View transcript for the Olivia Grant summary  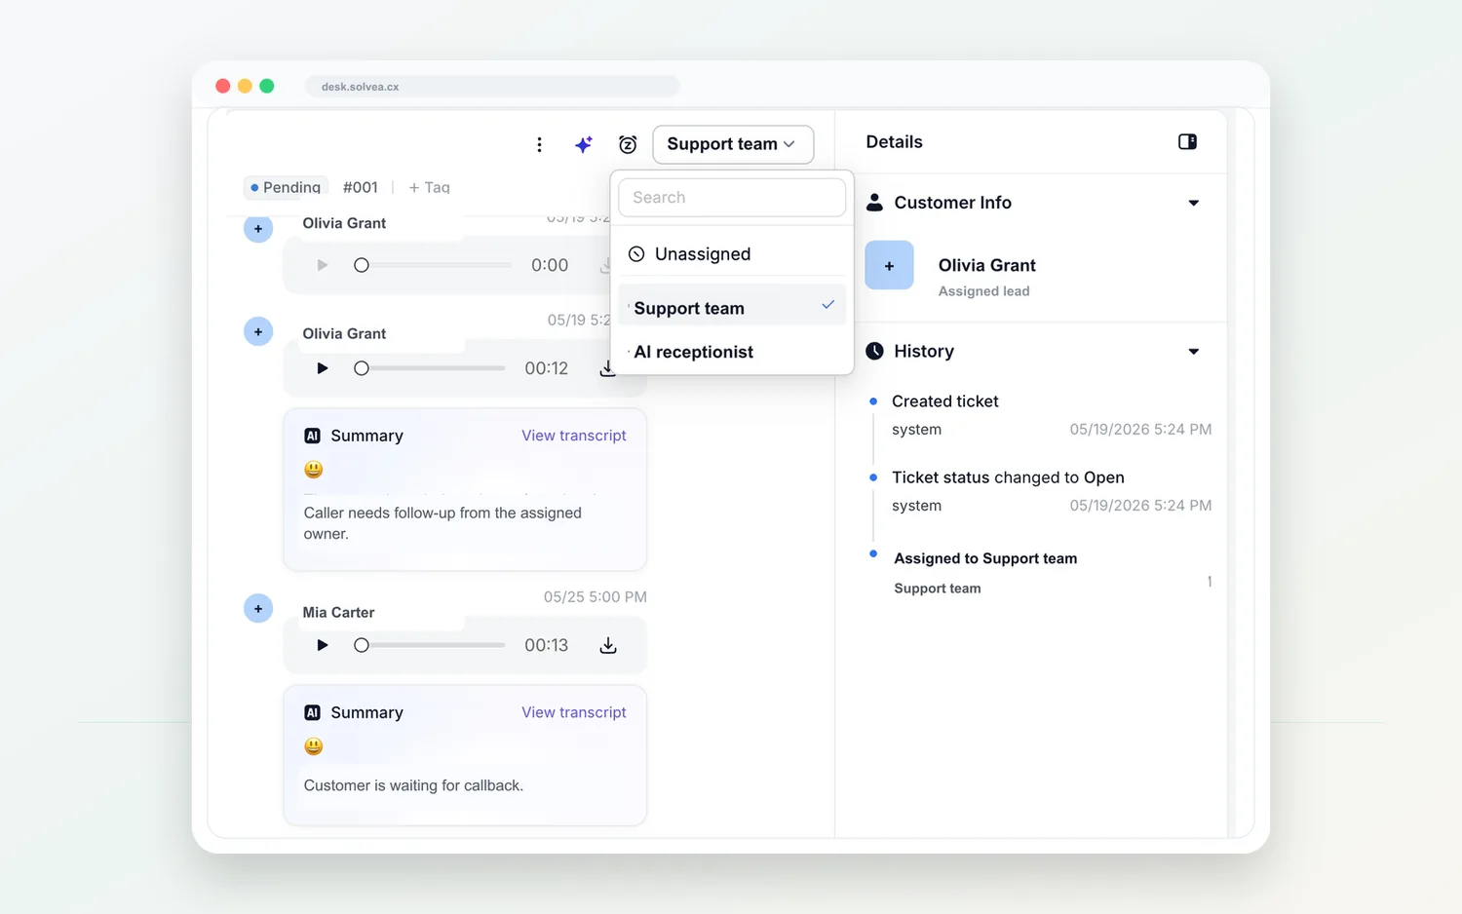click(x=574, y=436)
